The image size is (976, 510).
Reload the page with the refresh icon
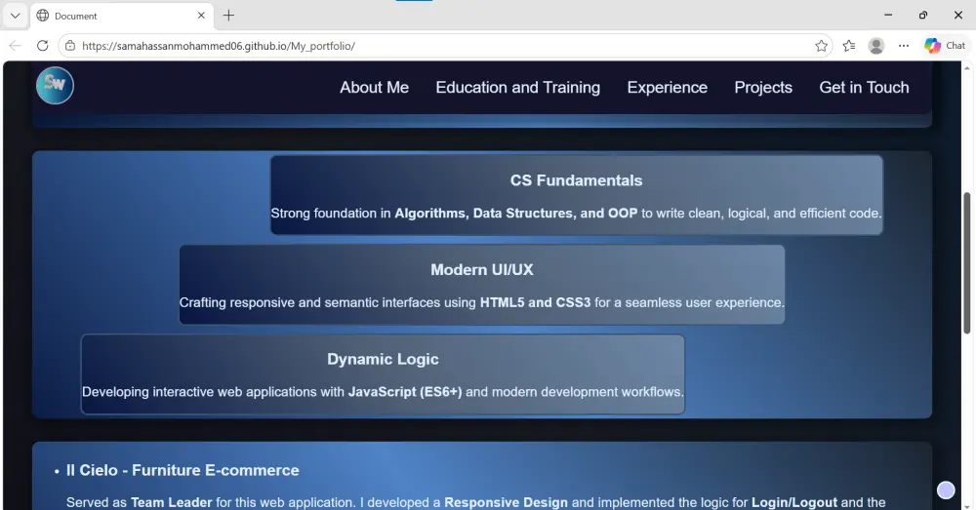pos(42,46)
